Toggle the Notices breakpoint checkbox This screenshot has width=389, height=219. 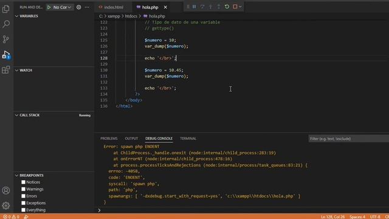click(x=23, y=182)
